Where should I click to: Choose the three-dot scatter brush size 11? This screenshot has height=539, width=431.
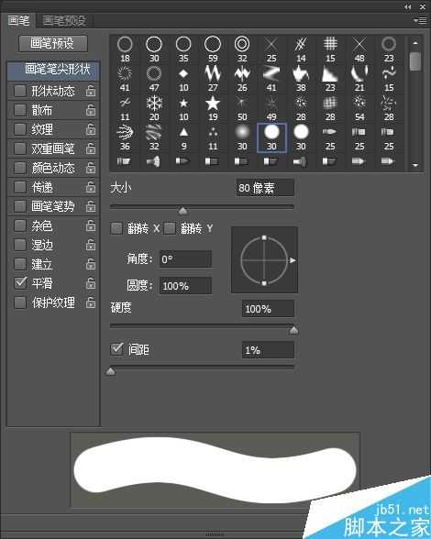click(213, 137)
